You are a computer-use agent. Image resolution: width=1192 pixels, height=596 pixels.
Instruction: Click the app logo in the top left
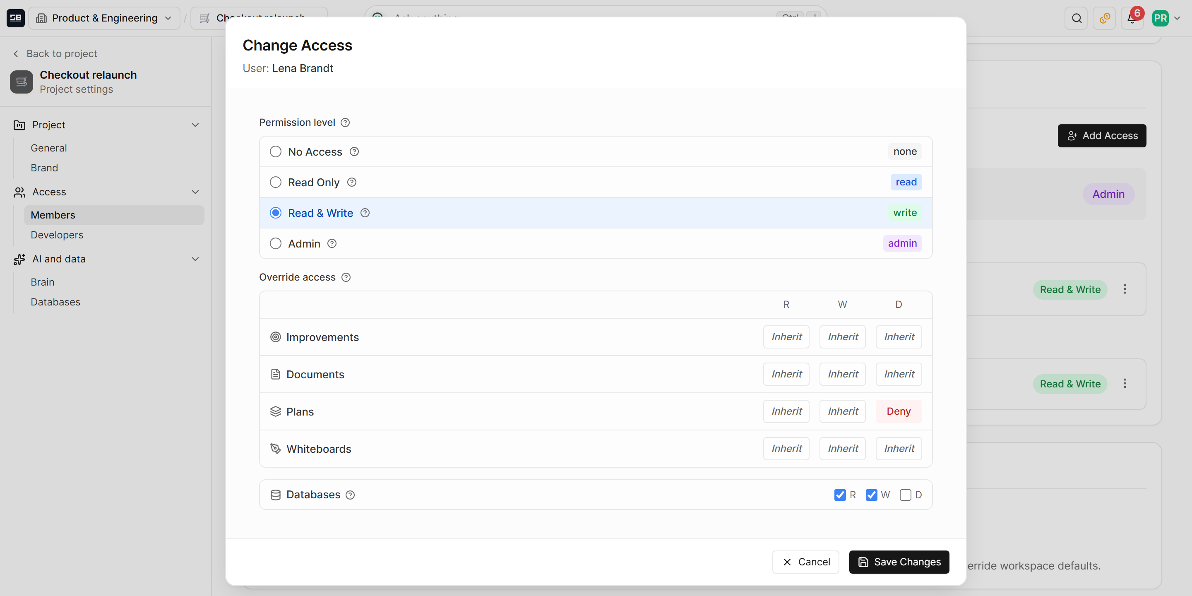coord(15,18)
